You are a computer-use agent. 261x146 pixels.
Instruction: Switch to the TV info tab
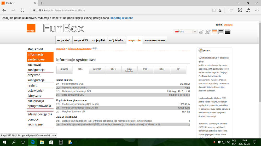coord(178,70)
